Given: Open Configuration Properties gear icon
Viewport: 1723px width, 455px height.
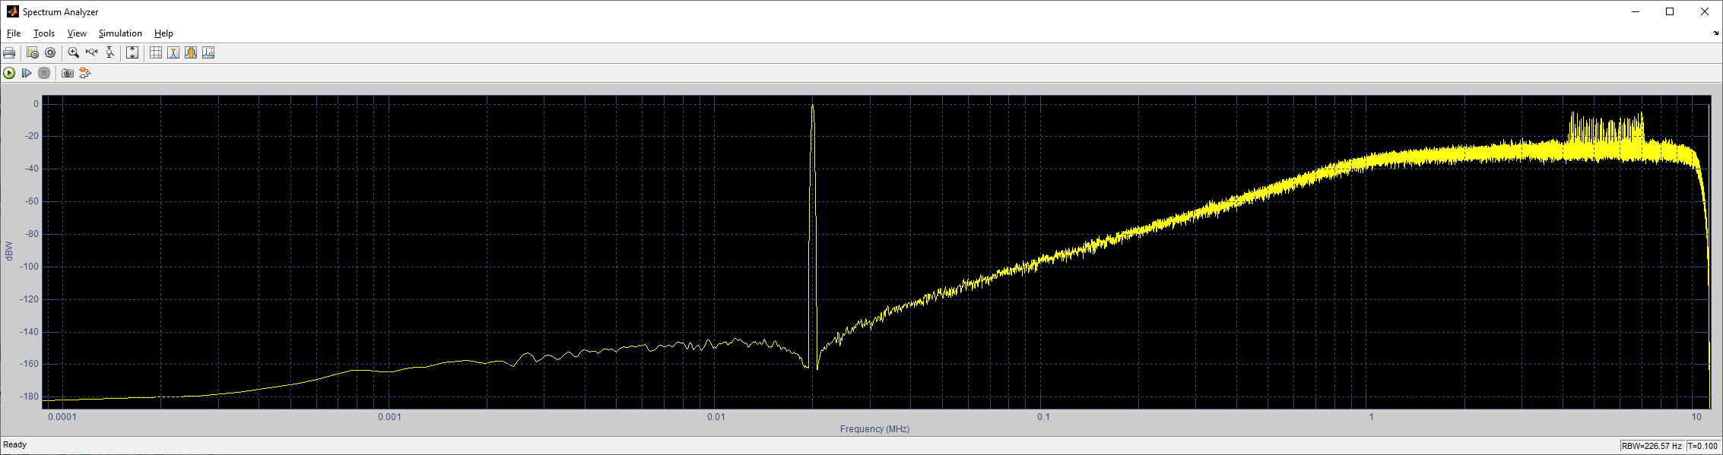Looking at the screenshot, I should 50,52.
